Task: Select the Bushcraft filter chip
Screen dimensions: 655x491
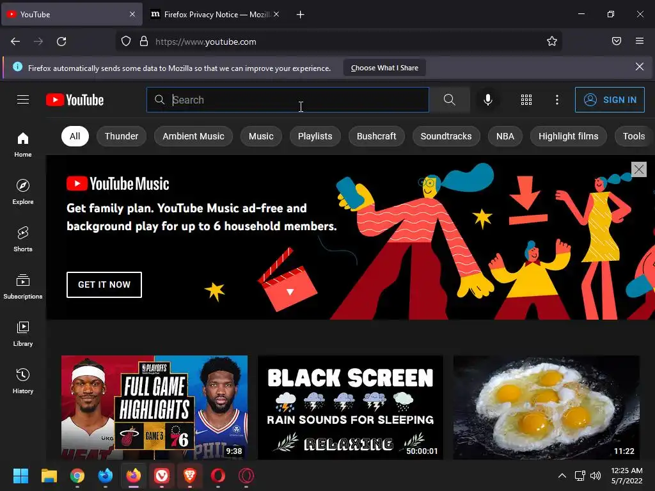Action: point(376,136)
